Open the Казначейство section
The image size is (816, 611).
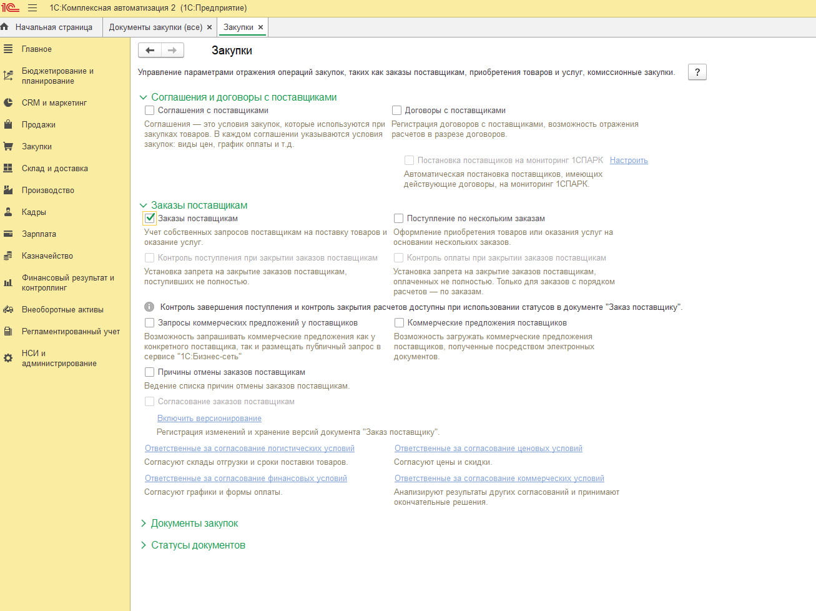click(47, 256)
